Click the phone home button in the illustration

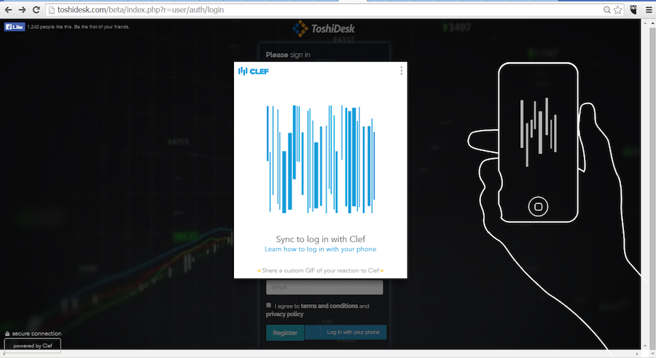(x=538, y=206)
